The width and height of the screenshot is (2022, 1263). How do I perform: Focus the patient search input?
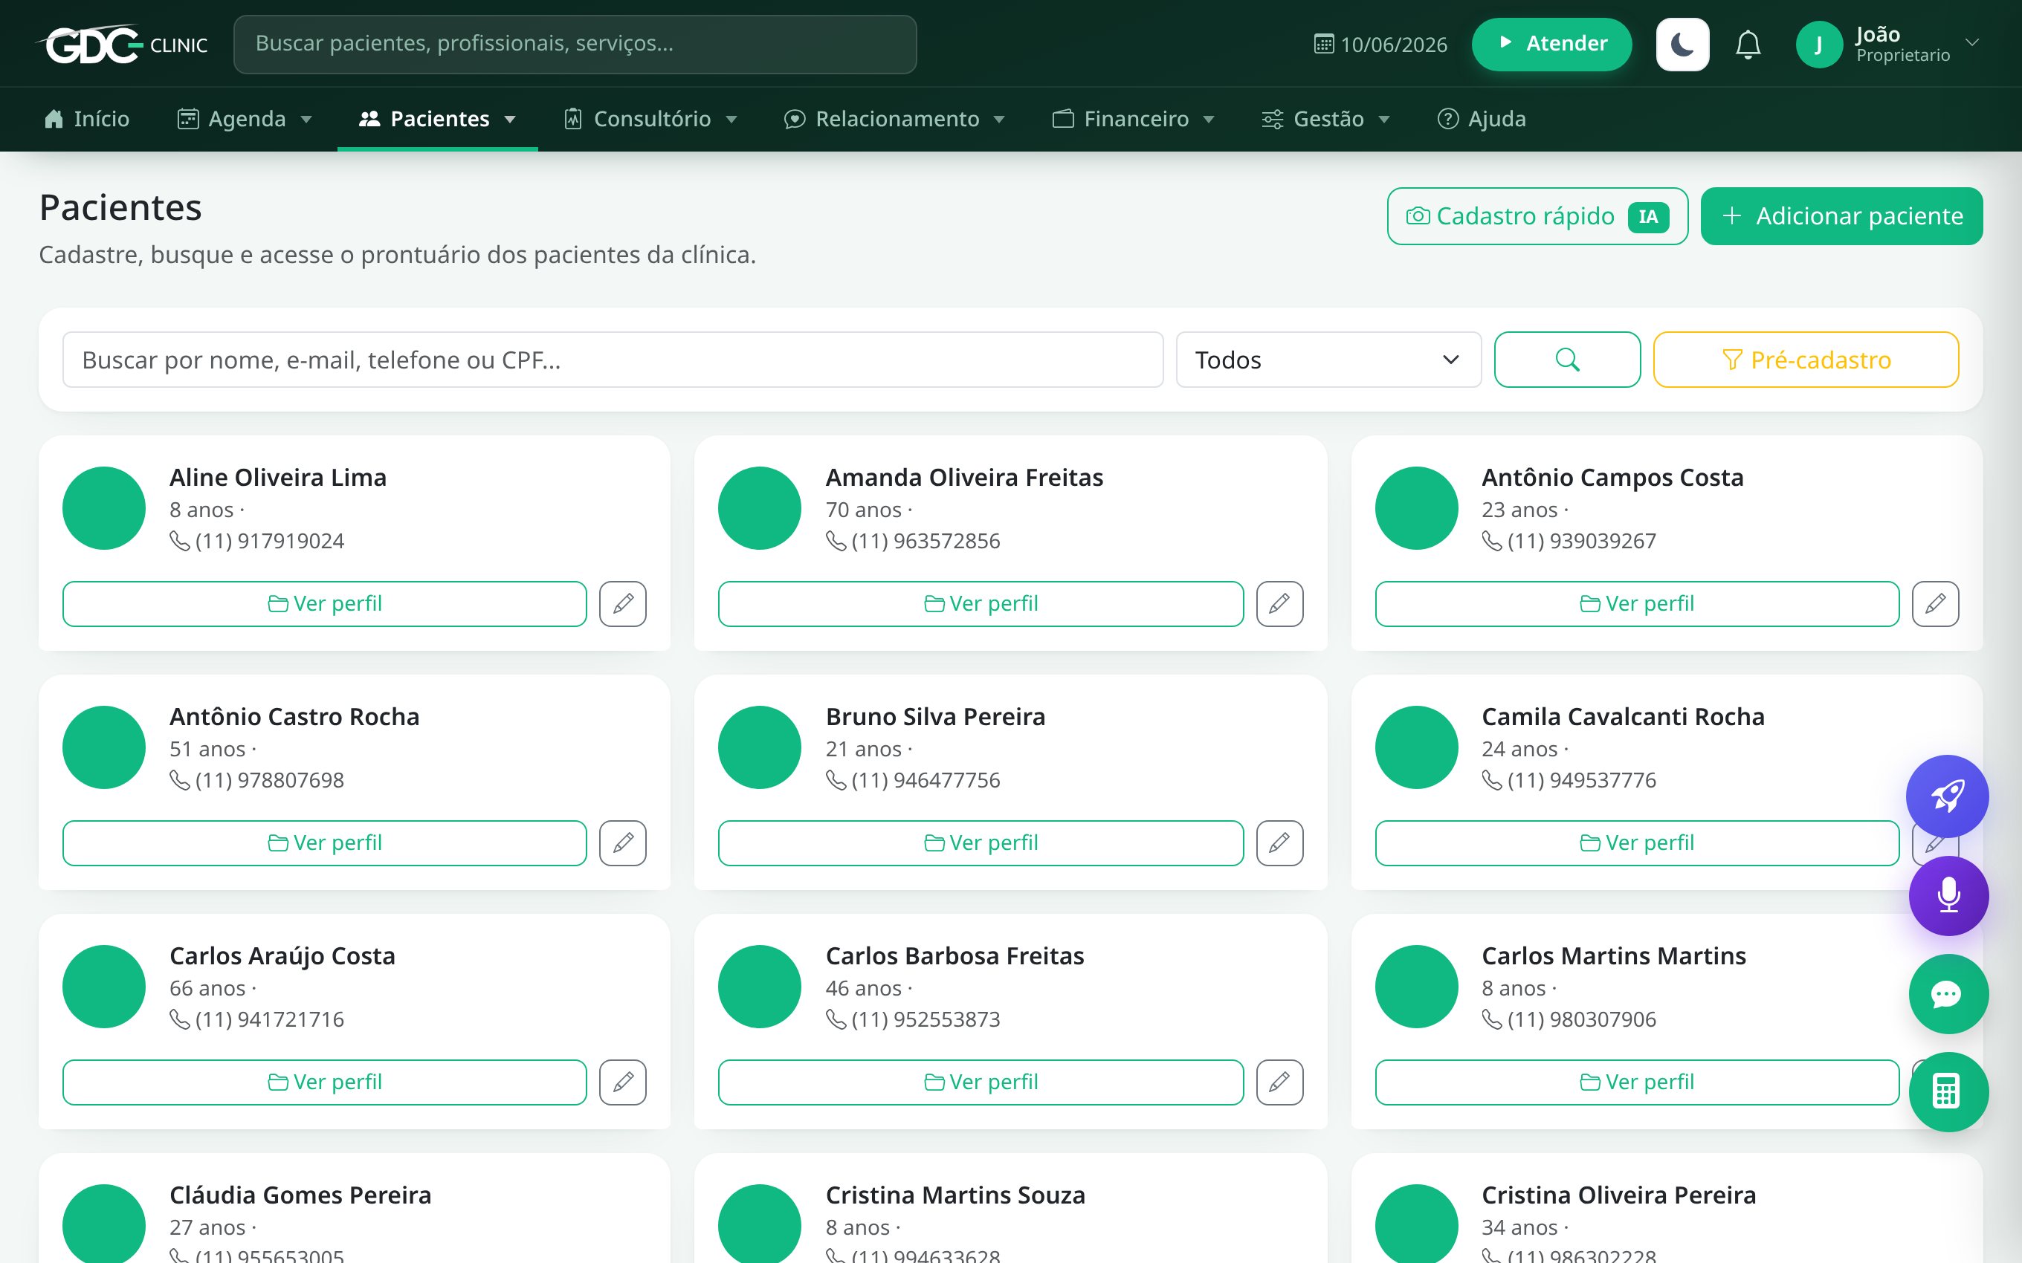pyautogui.click(x=613, y=360)
